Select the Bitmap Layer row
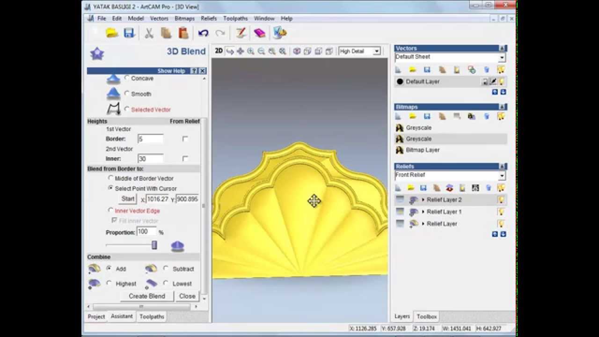This screenshot has height=337, width=599. coord(451,150)
